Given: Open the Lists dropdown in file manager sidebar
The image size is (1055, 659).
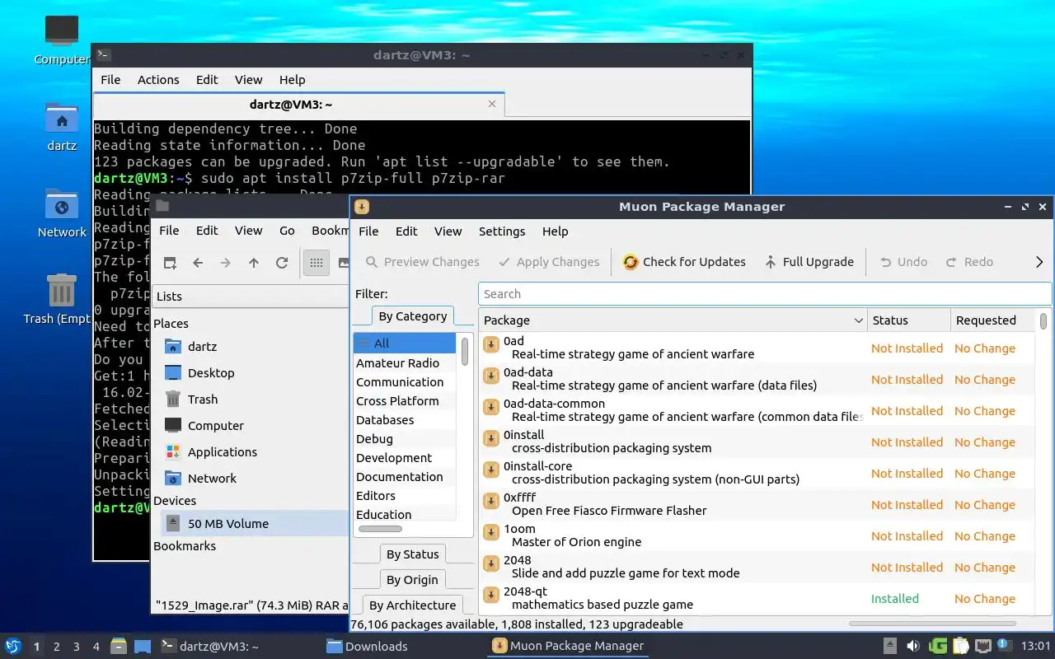Looking at the screenshot, I should click(x=251, y=297).
